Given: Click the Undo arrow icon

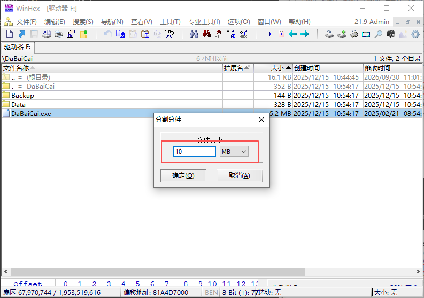Looking at the screenshot, I should [107, 34].
